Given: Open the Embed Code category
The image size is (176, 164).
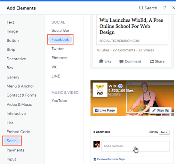Looking at the screenshot, I should pyautogui.click(x=18, y=132).
